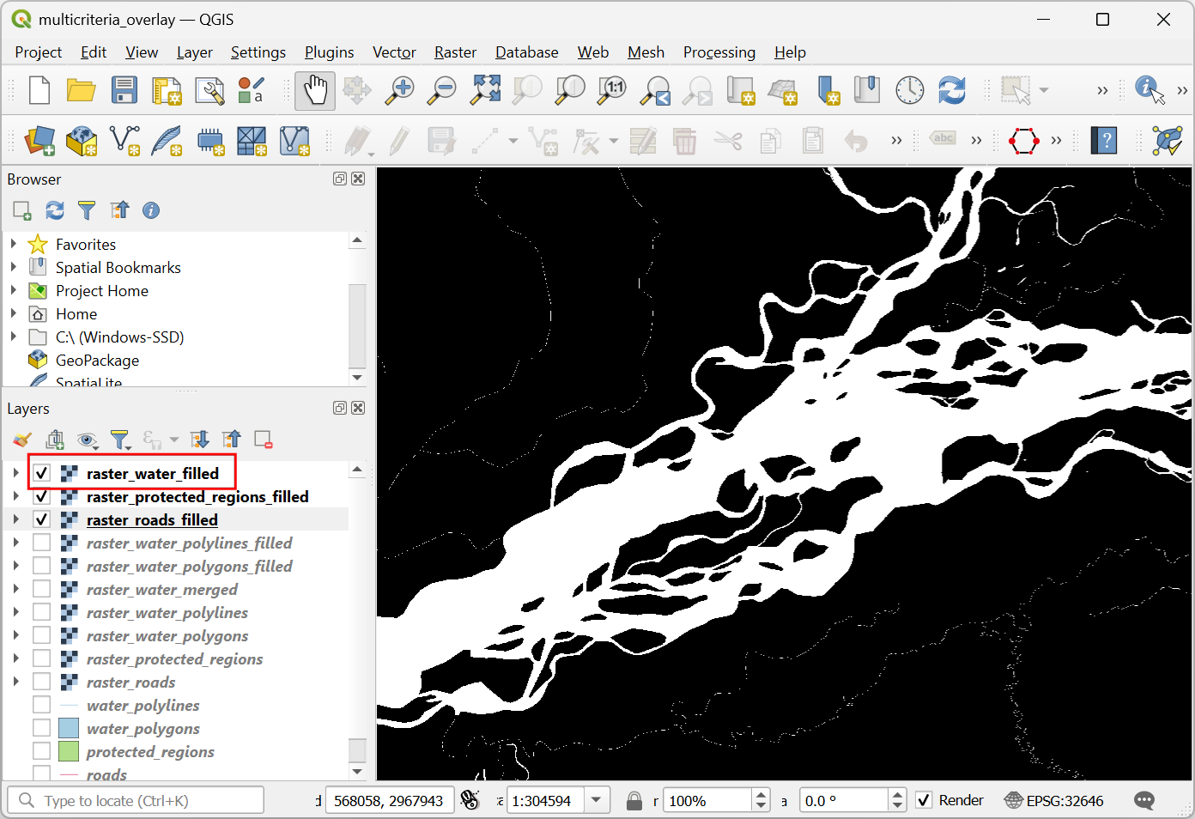Click the Refresh map canvas icon

(951, 90)
